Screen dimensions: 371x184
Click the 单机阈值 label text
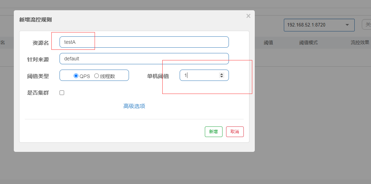(158, 76)
